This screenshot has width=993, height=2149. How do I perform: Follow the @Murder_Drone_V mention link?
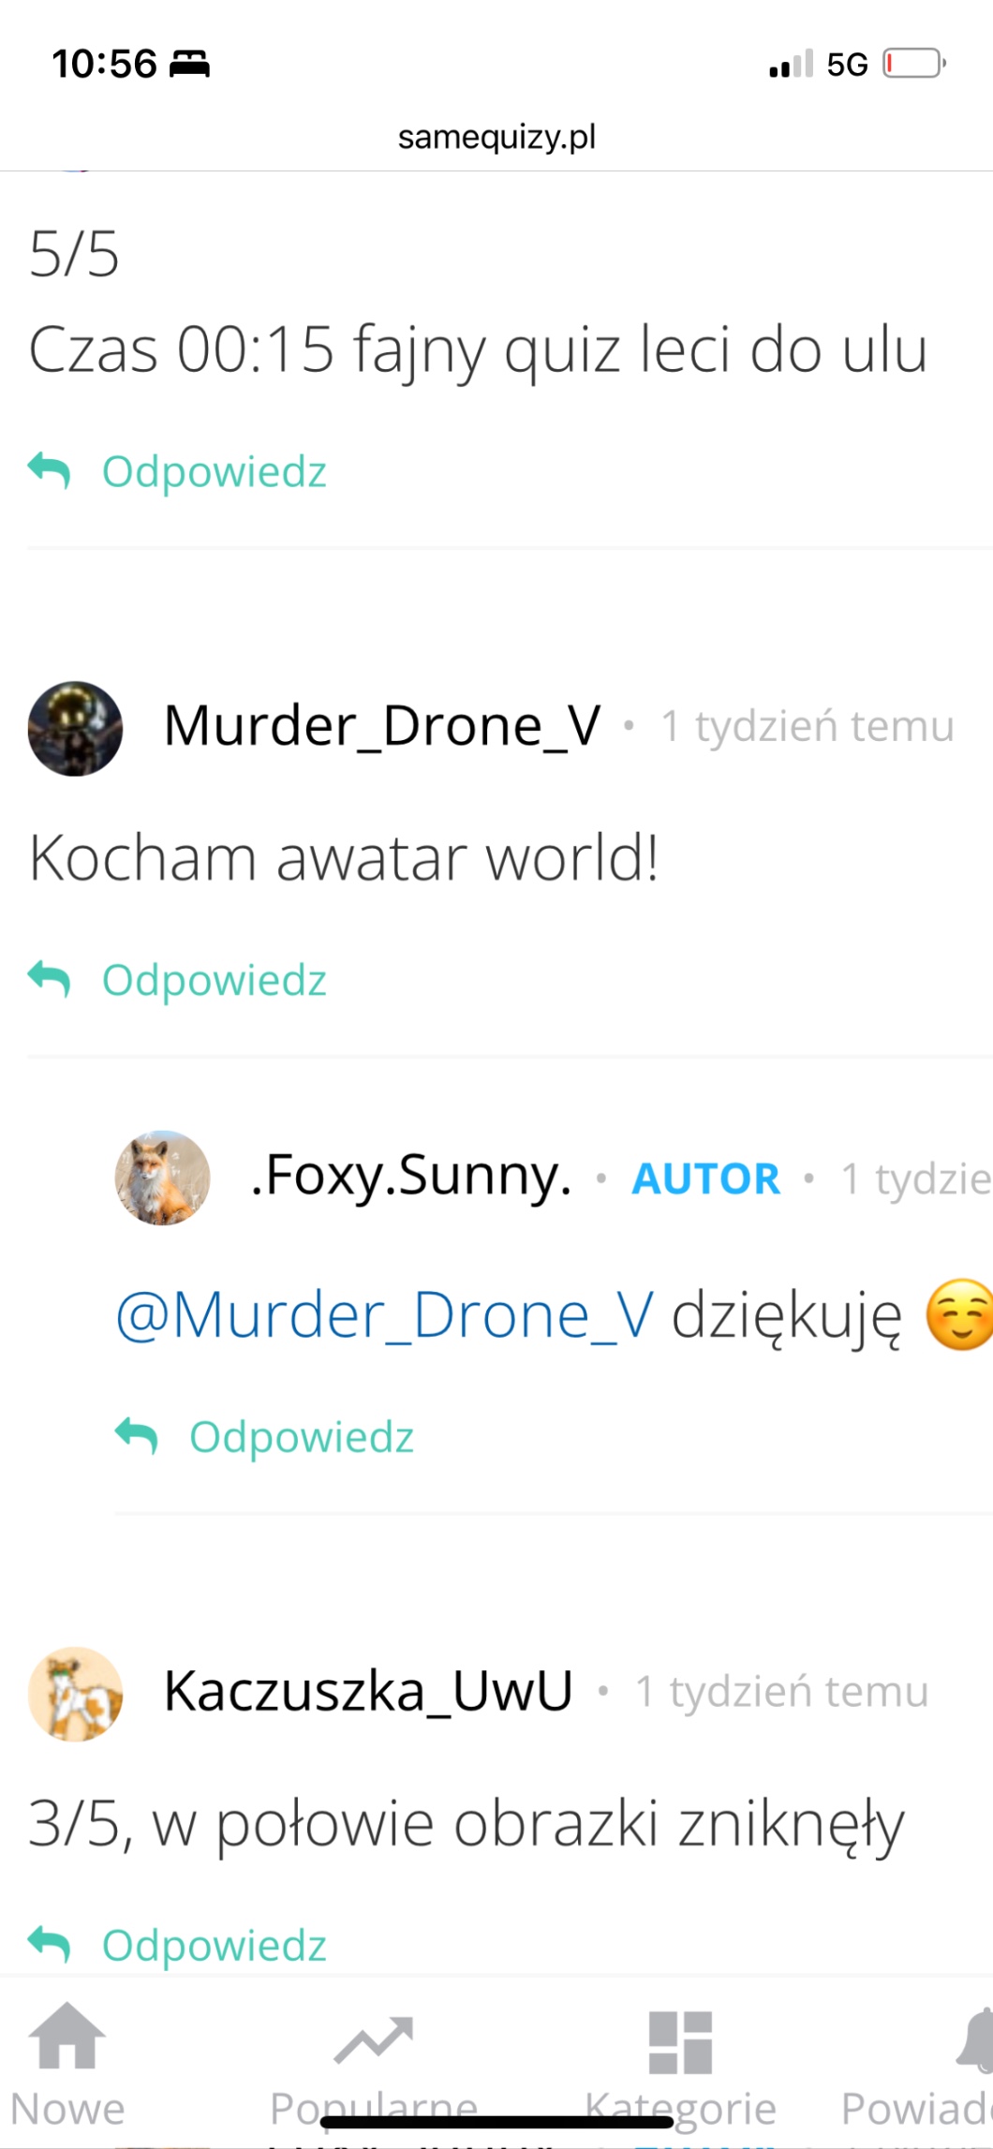(x=384, y=1316)
